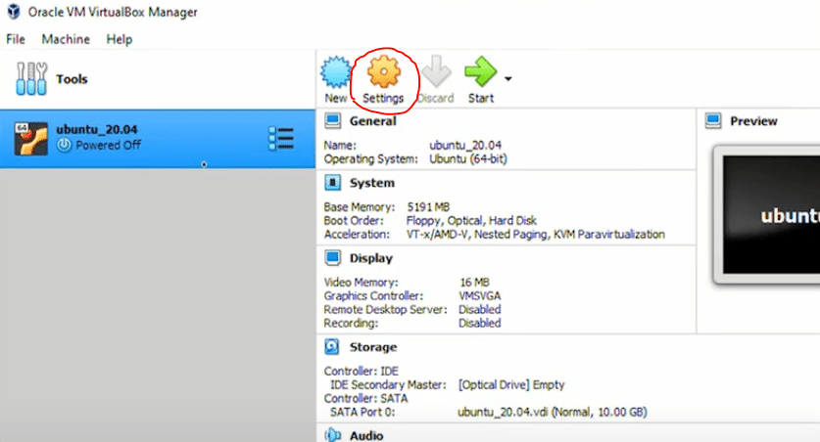The image size is (820, 442).
Task: Click the Discard arrow icon
Action: 435,73
